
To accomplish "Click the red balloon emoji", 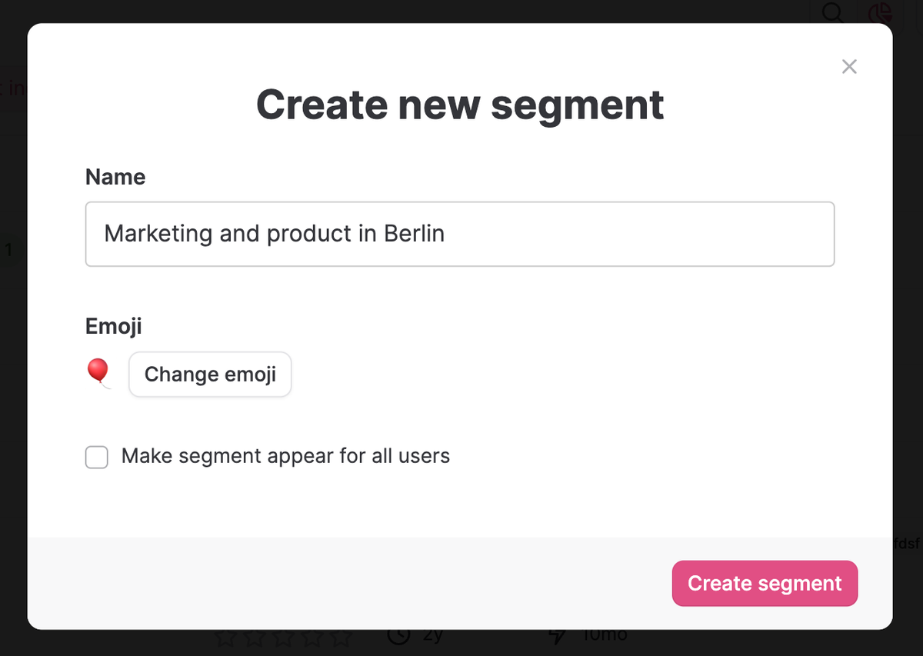I will tap(98, 373).
